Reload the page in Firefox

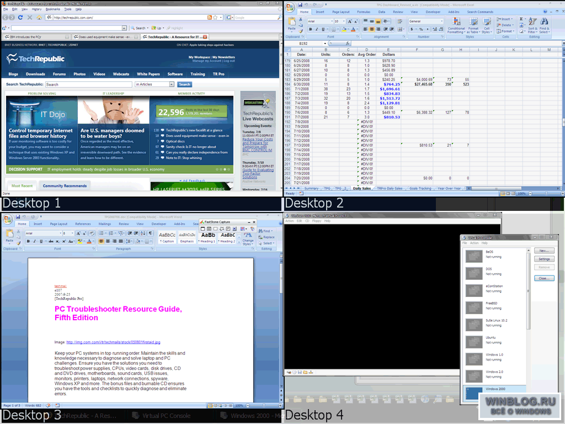(x=20, y=17)
